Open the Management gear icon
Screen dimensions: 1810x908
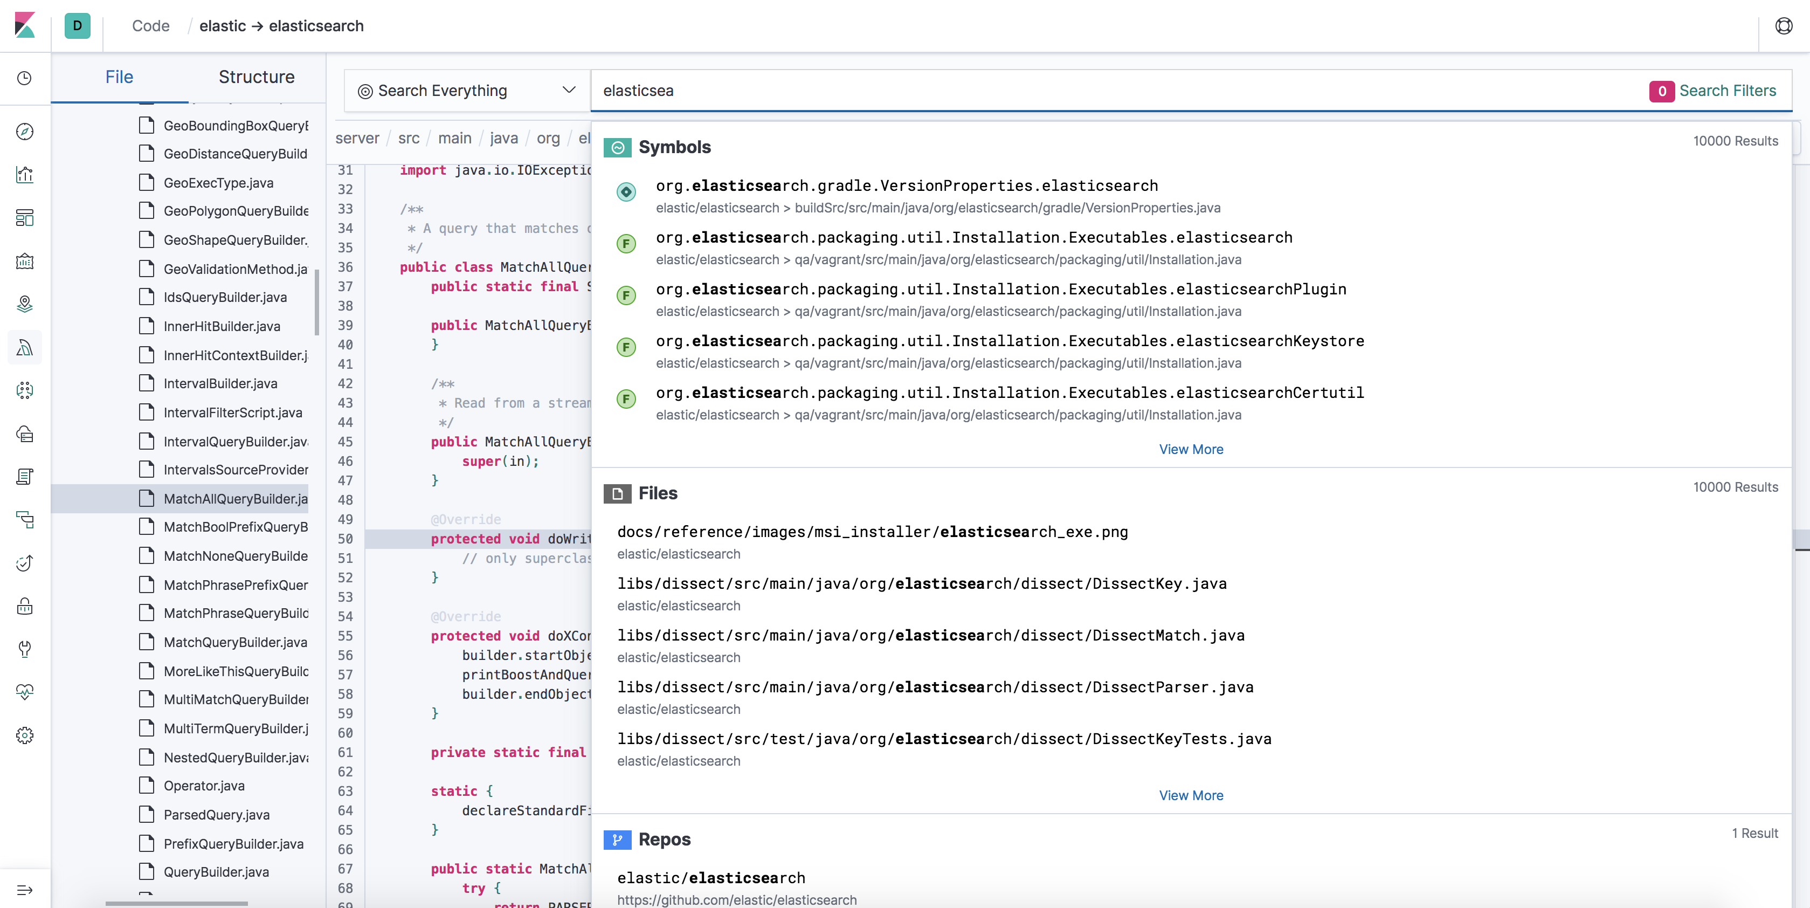25,735
